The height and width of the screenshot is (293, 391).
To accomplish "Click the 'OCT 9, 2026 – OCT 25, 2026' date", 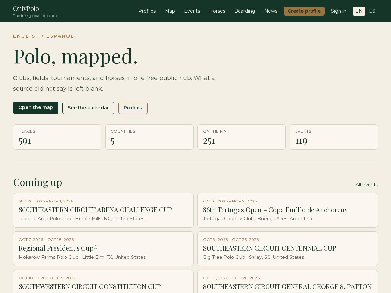I will (231, 240).
